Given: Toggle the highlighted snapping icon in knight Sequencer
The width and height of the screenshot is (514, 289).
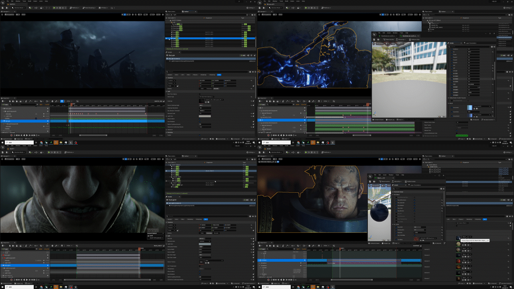Looking at the screenshot, I should click(x=62, y=101).
